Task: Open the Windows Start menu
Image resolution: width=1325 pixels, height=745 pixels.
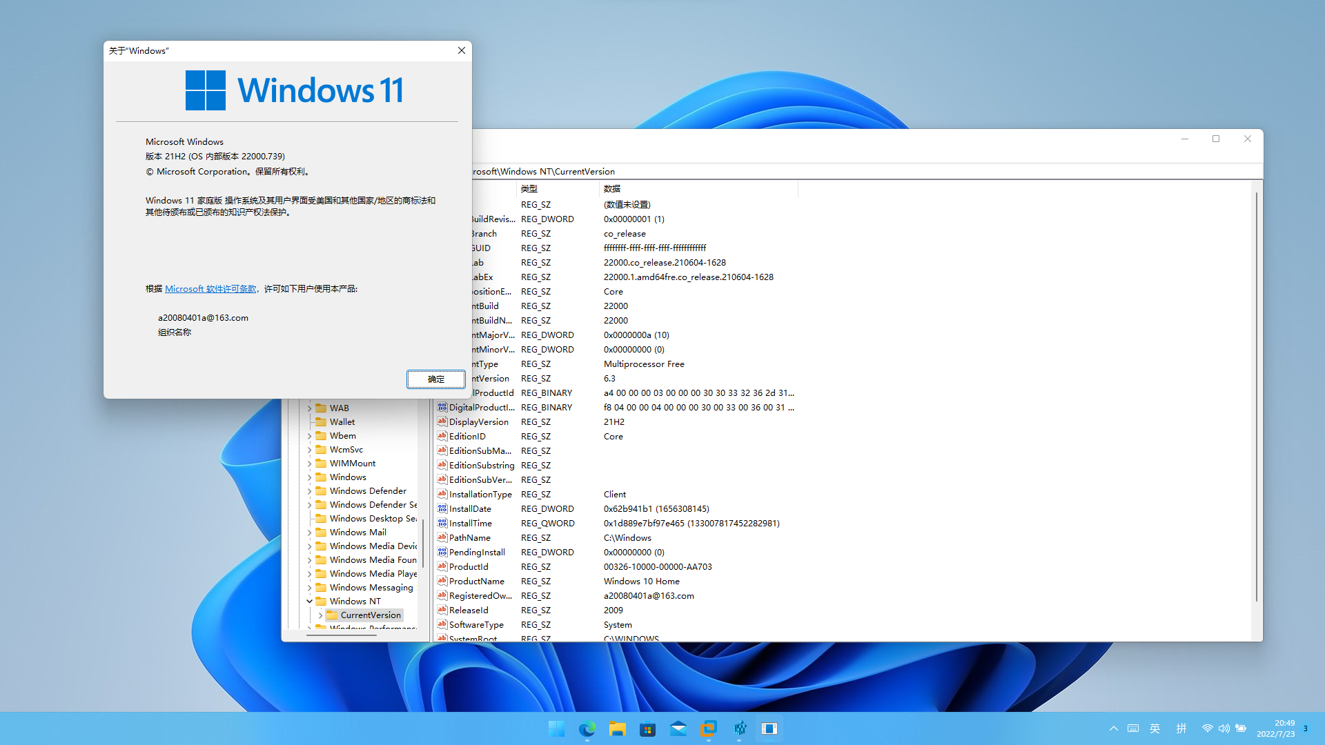Action: click(x=556, y=728)
